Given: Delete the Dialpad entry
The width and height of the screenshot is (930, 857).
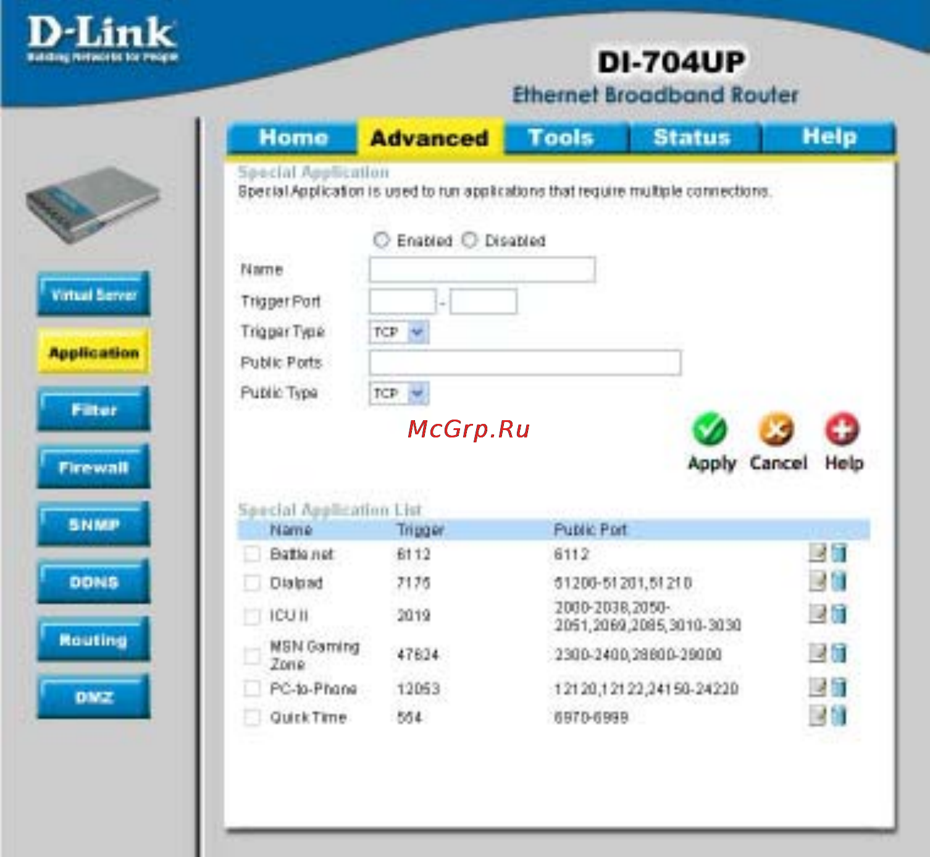Looking at the screenshot, I should tap(839, 581).
